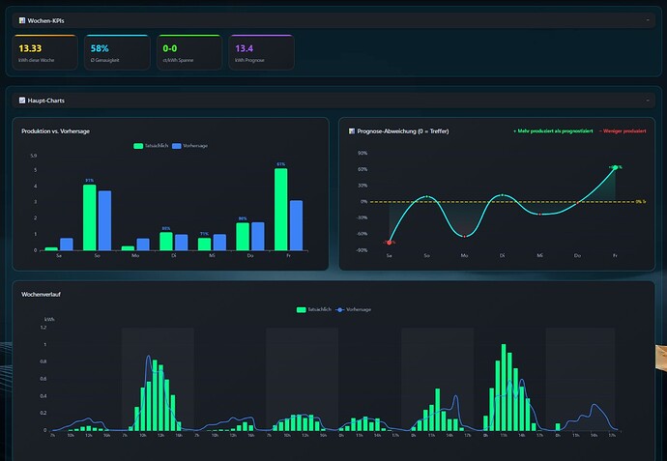Toggle Tatsächlich series in Wochenverlauf legend
The width and height of the screenshot is (667, 461).
313,309
